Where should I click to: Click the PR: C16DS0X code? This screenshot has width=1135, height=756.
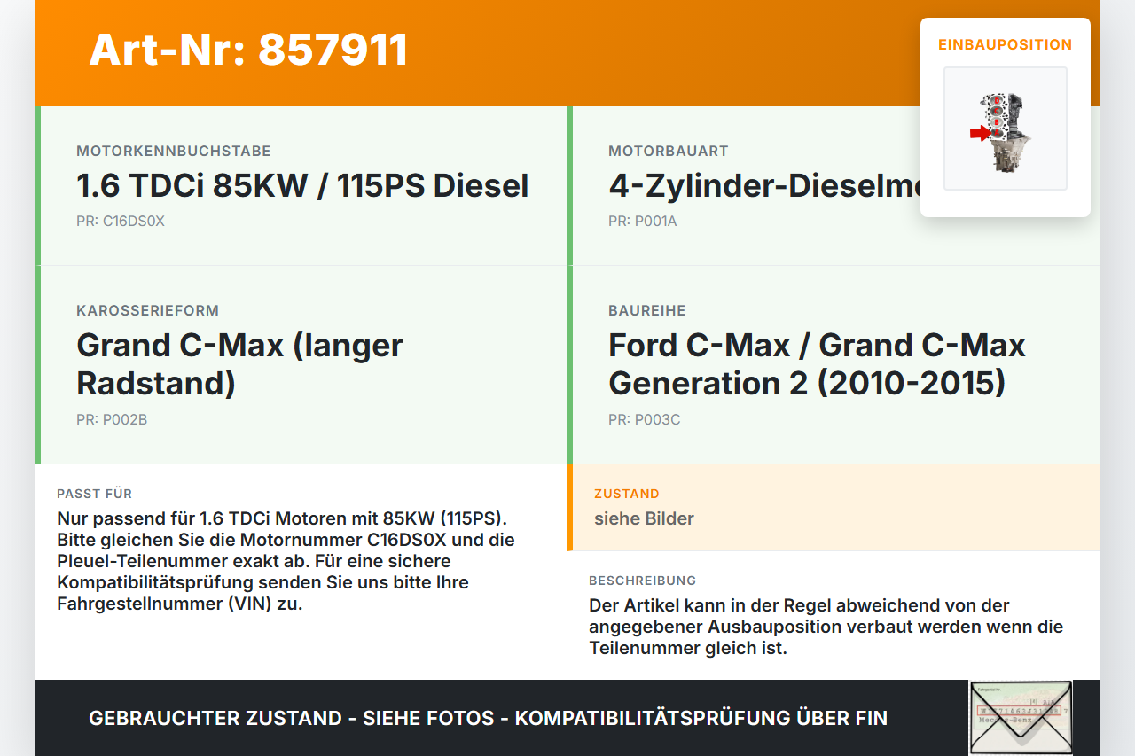[121, 221]
